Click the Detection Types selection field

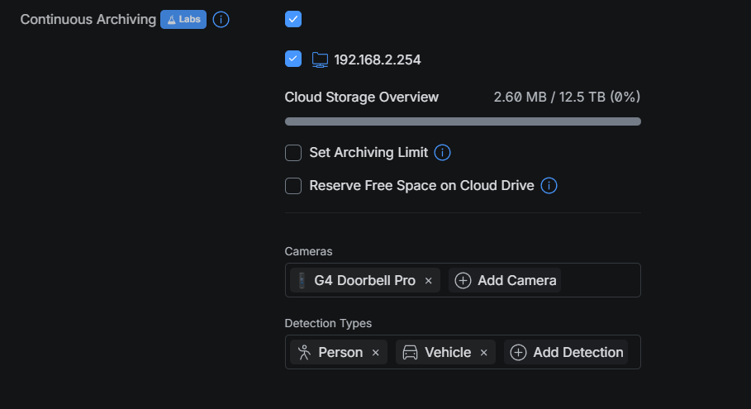(463, 352)
